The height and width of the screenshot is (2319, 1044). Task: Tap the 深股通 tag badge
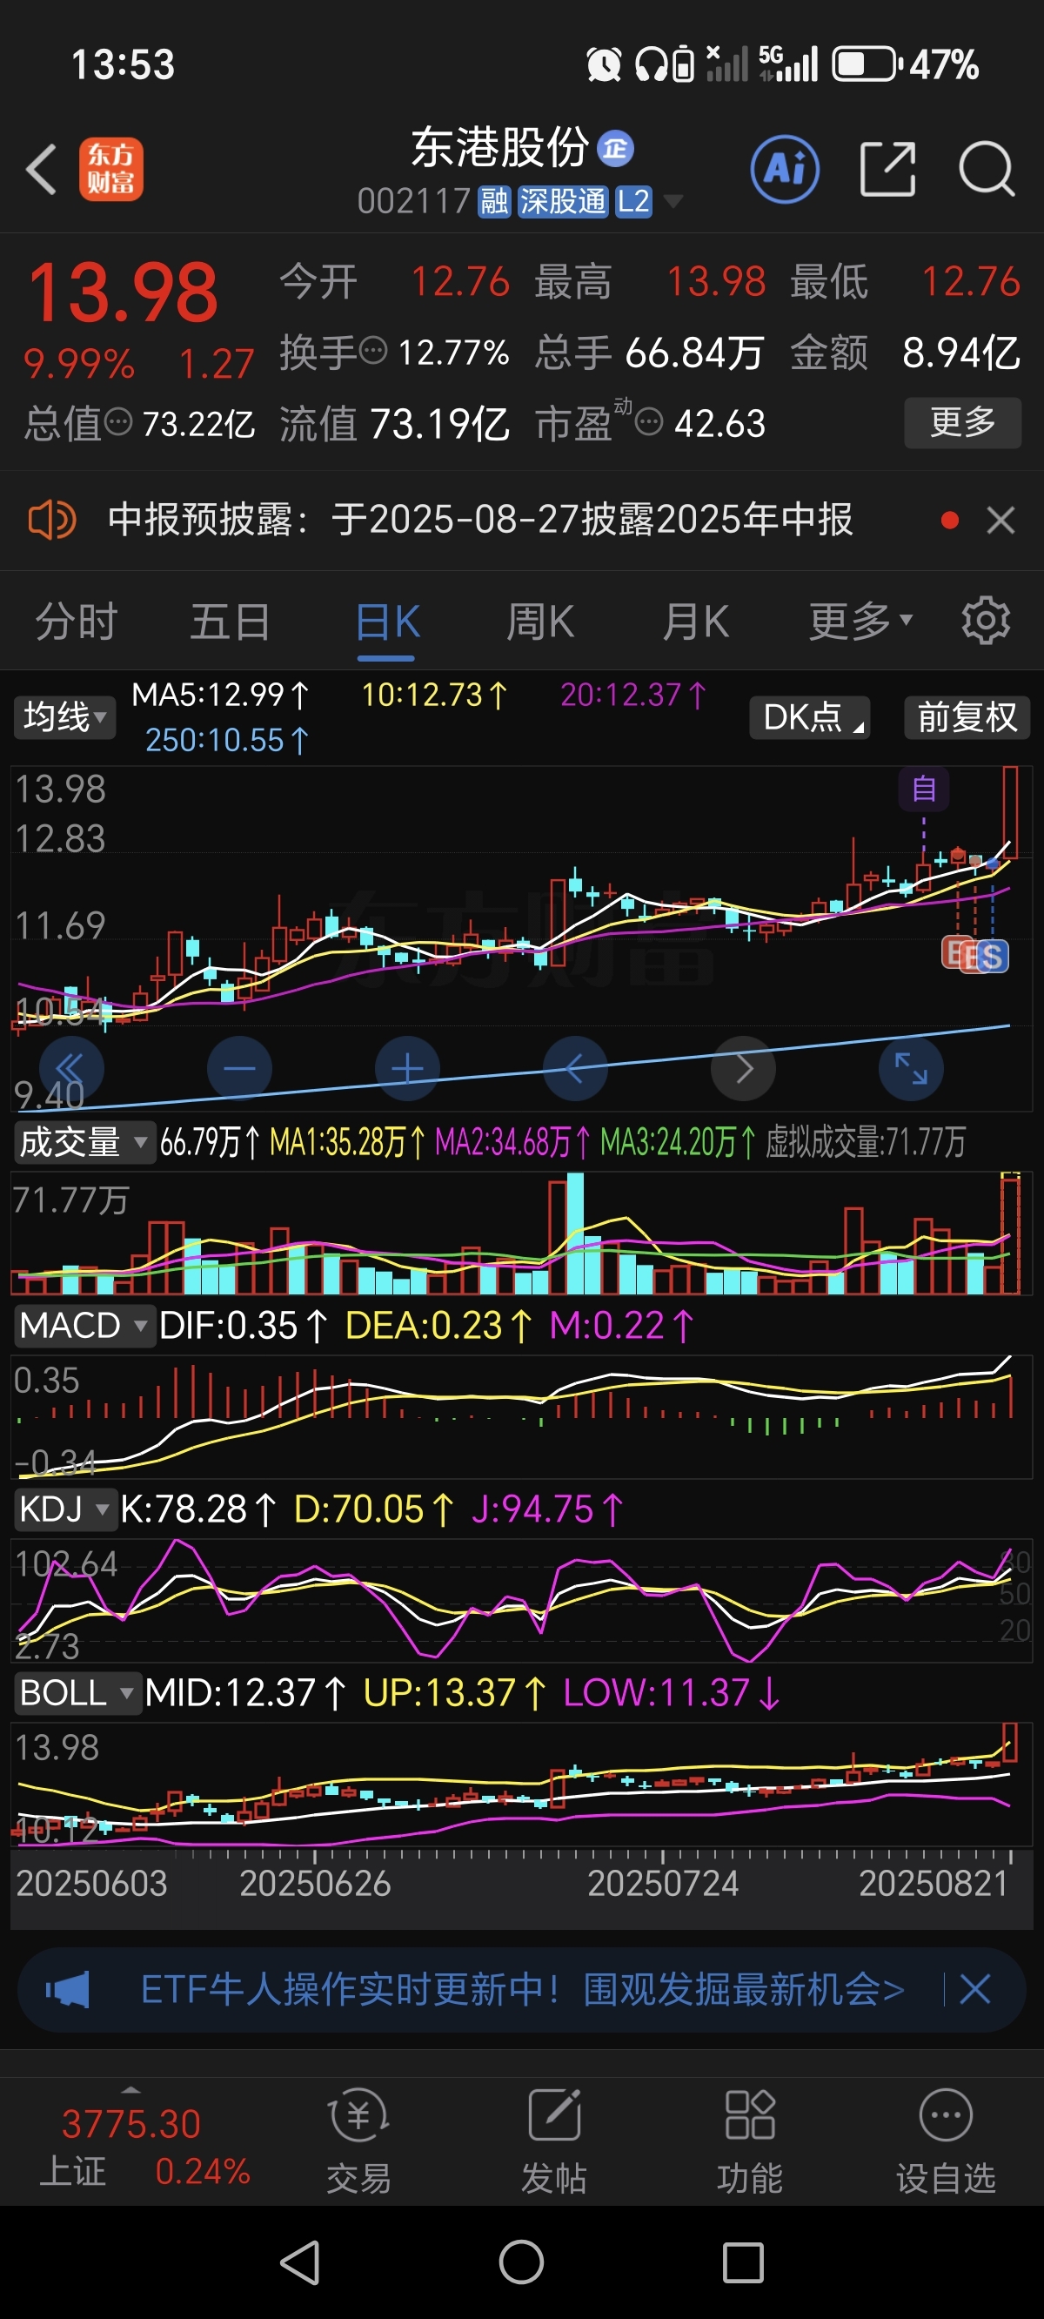click(563, 202)
